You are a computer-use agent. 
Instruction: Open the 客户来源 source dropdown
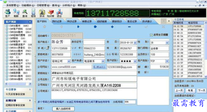[x=103, y=61]
